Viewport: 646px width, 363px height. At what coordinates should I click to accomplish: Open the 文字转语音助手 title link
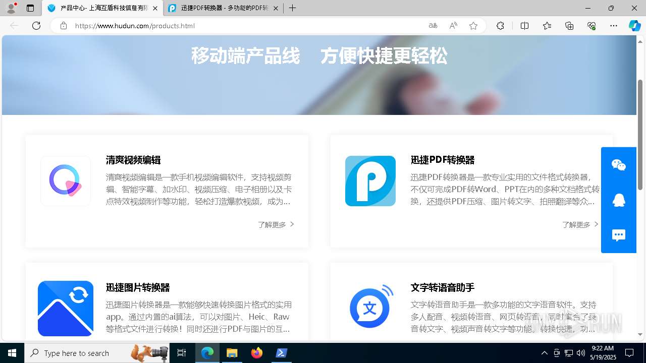pyautogui.click(x=443, y=287)
